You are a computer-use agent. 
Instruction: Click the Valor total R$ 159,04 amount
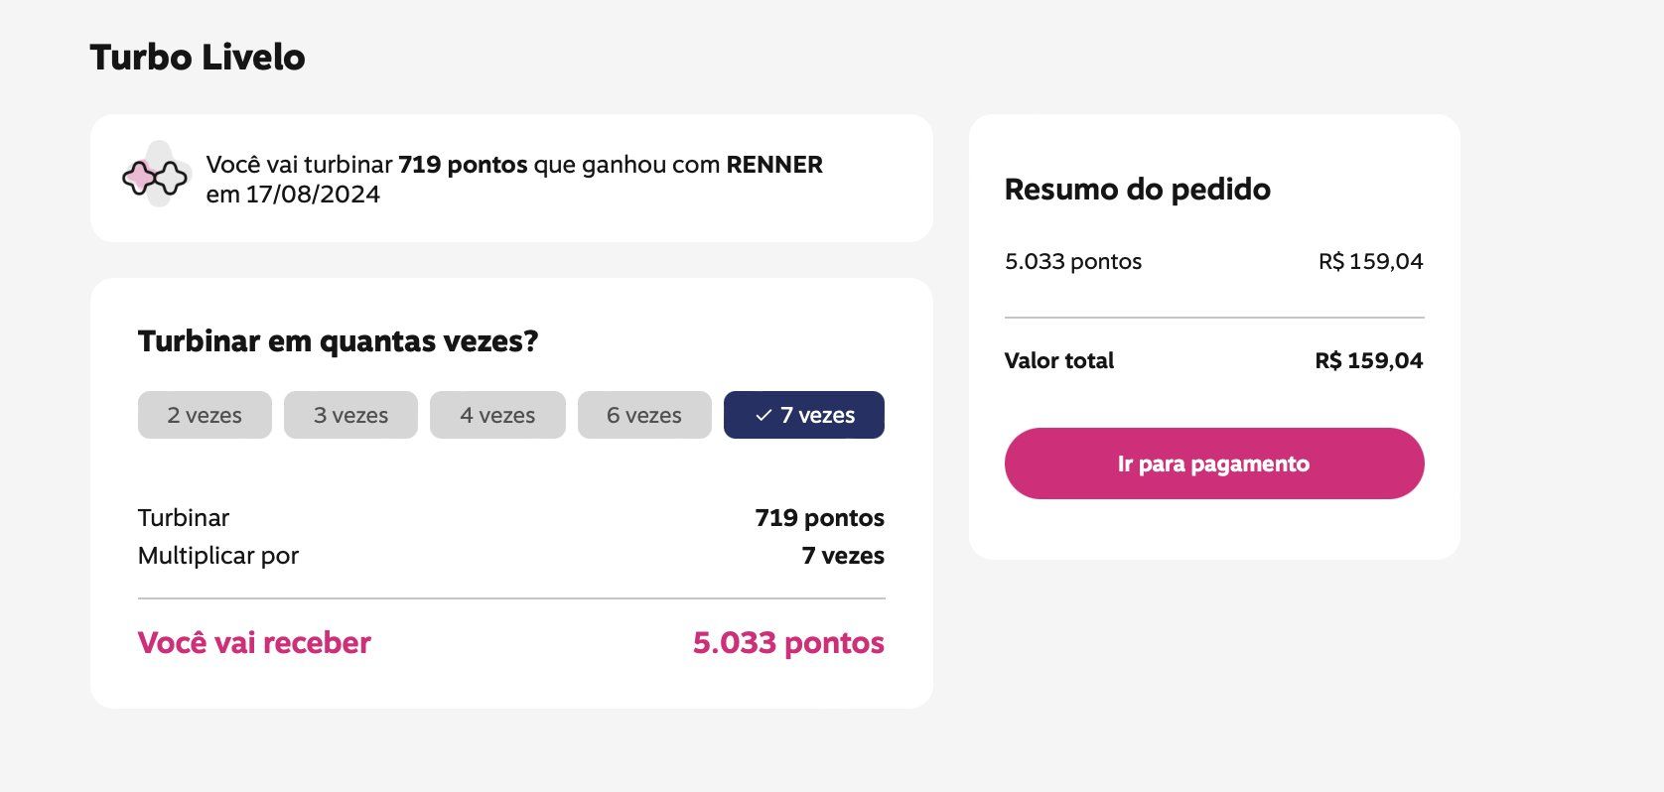[x=1369, y=360]
